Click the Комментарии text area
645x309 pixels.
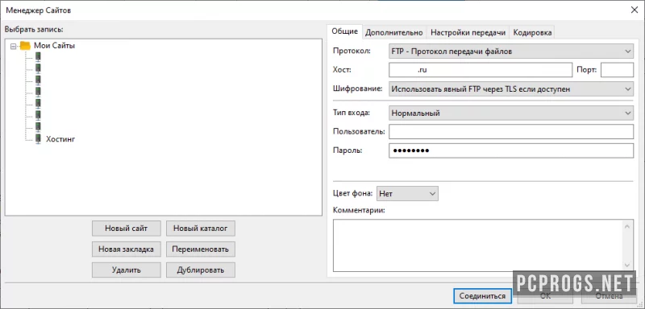[x=477, y=245]
